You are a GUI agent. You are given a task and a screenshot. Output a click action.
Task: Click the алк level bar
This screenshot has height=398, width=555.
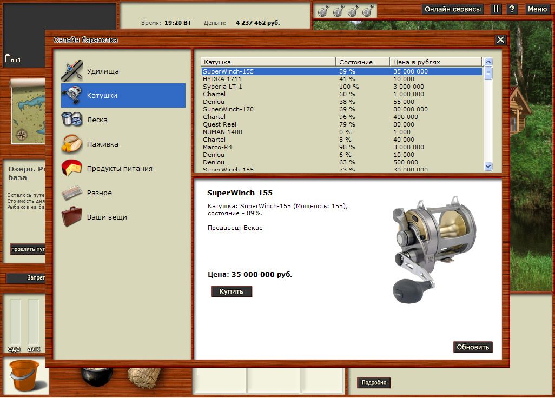[34, 321]
